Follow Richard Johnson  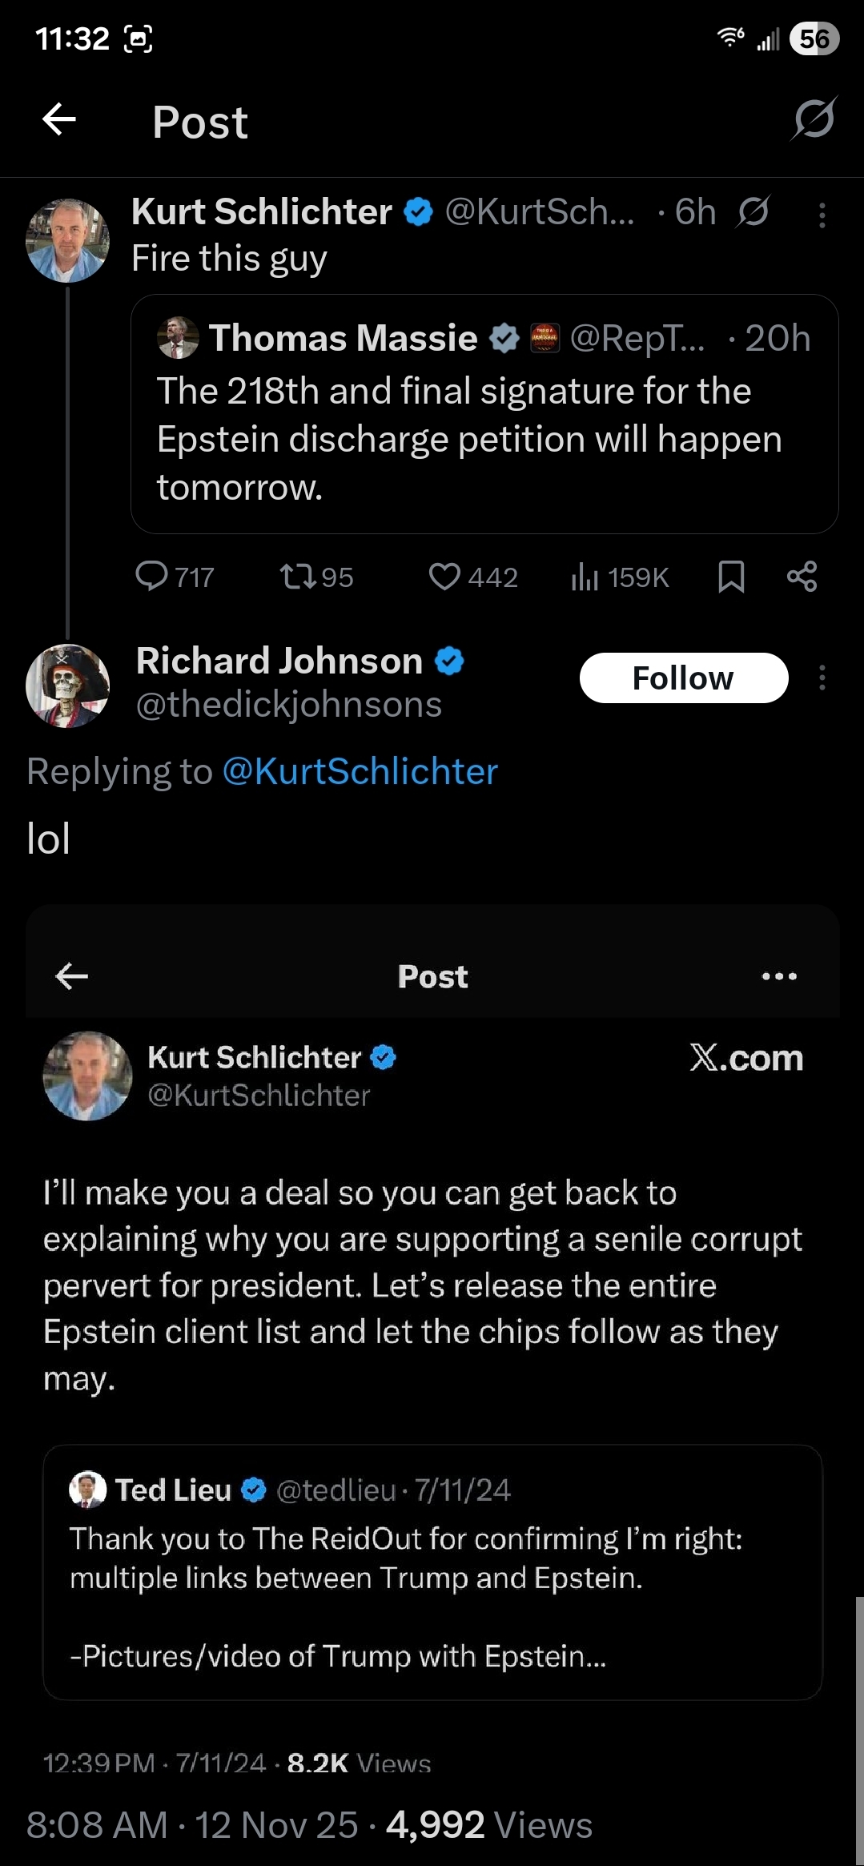pos(683,678)
